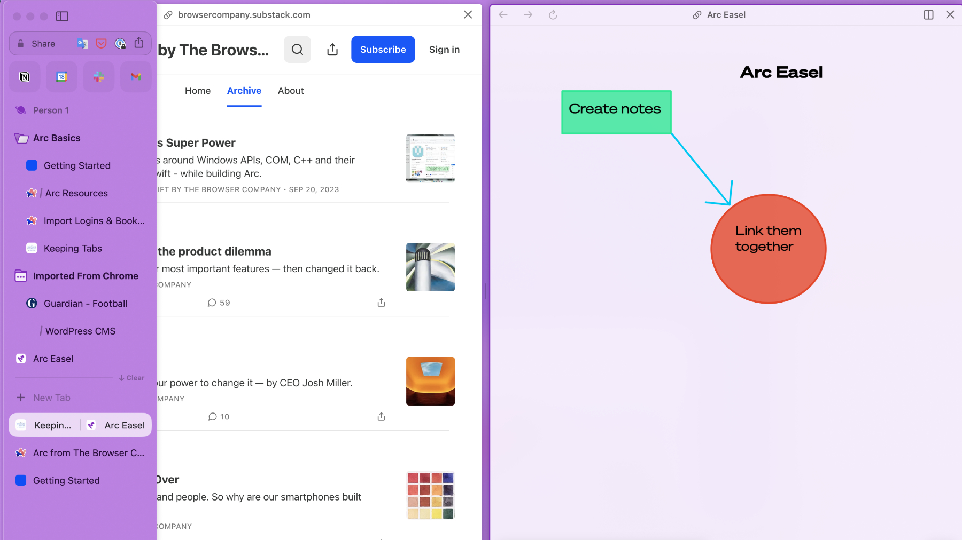Click the lock icon in the sidebar URL bar
Image resolution: width=962 pixels, height=540 pixels.
[20, 44]
